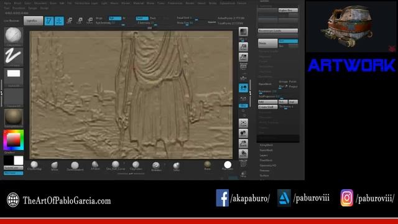
Task: Toggle the Smt button next to Divide
Action: (x=288, y=41)
